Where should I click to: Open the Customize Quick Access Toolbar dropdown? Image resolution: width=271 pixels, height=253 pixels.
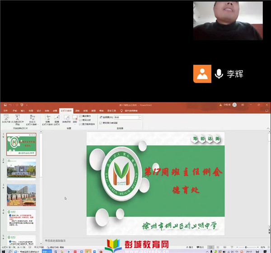point(27,105)
